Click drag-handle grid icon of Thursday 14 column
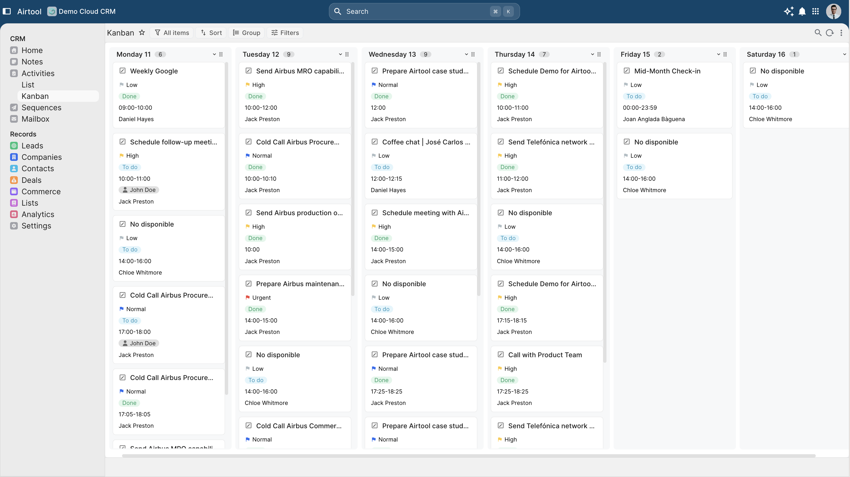This screenshot has height=477, width=850. 599,54
